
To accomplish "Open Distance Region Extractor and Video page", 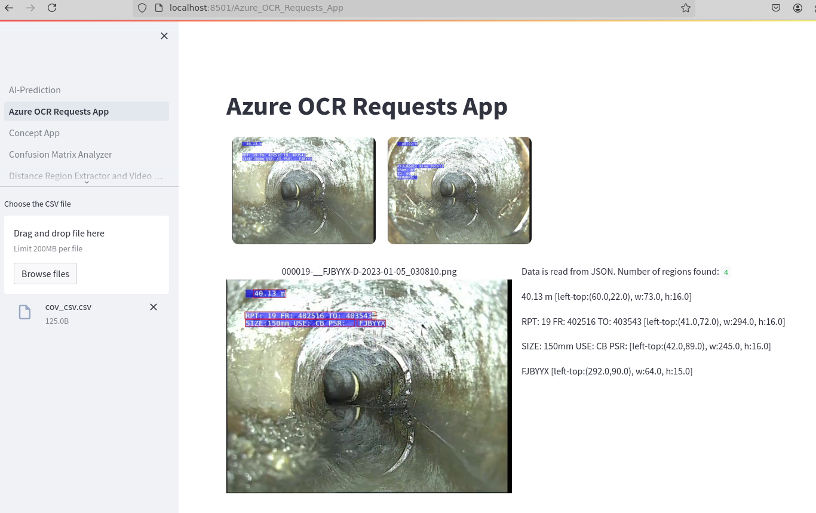I will pyautogui.click(x=87, y=176).
